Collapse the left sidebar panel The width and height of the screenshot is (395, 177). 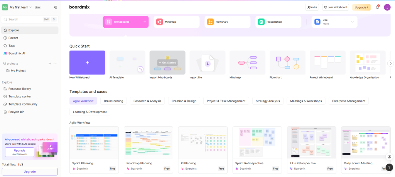coord(55,7)
